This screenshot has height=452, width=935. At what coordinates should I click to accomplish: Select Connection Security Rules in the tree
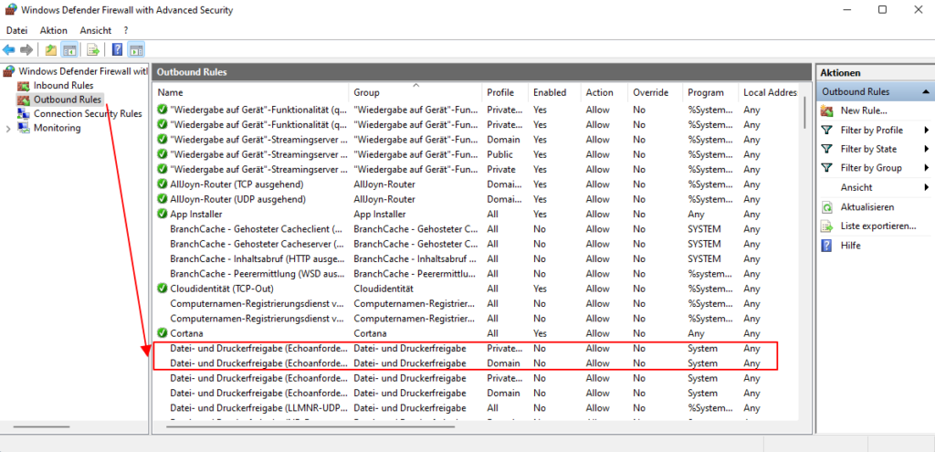click(88, 113)
